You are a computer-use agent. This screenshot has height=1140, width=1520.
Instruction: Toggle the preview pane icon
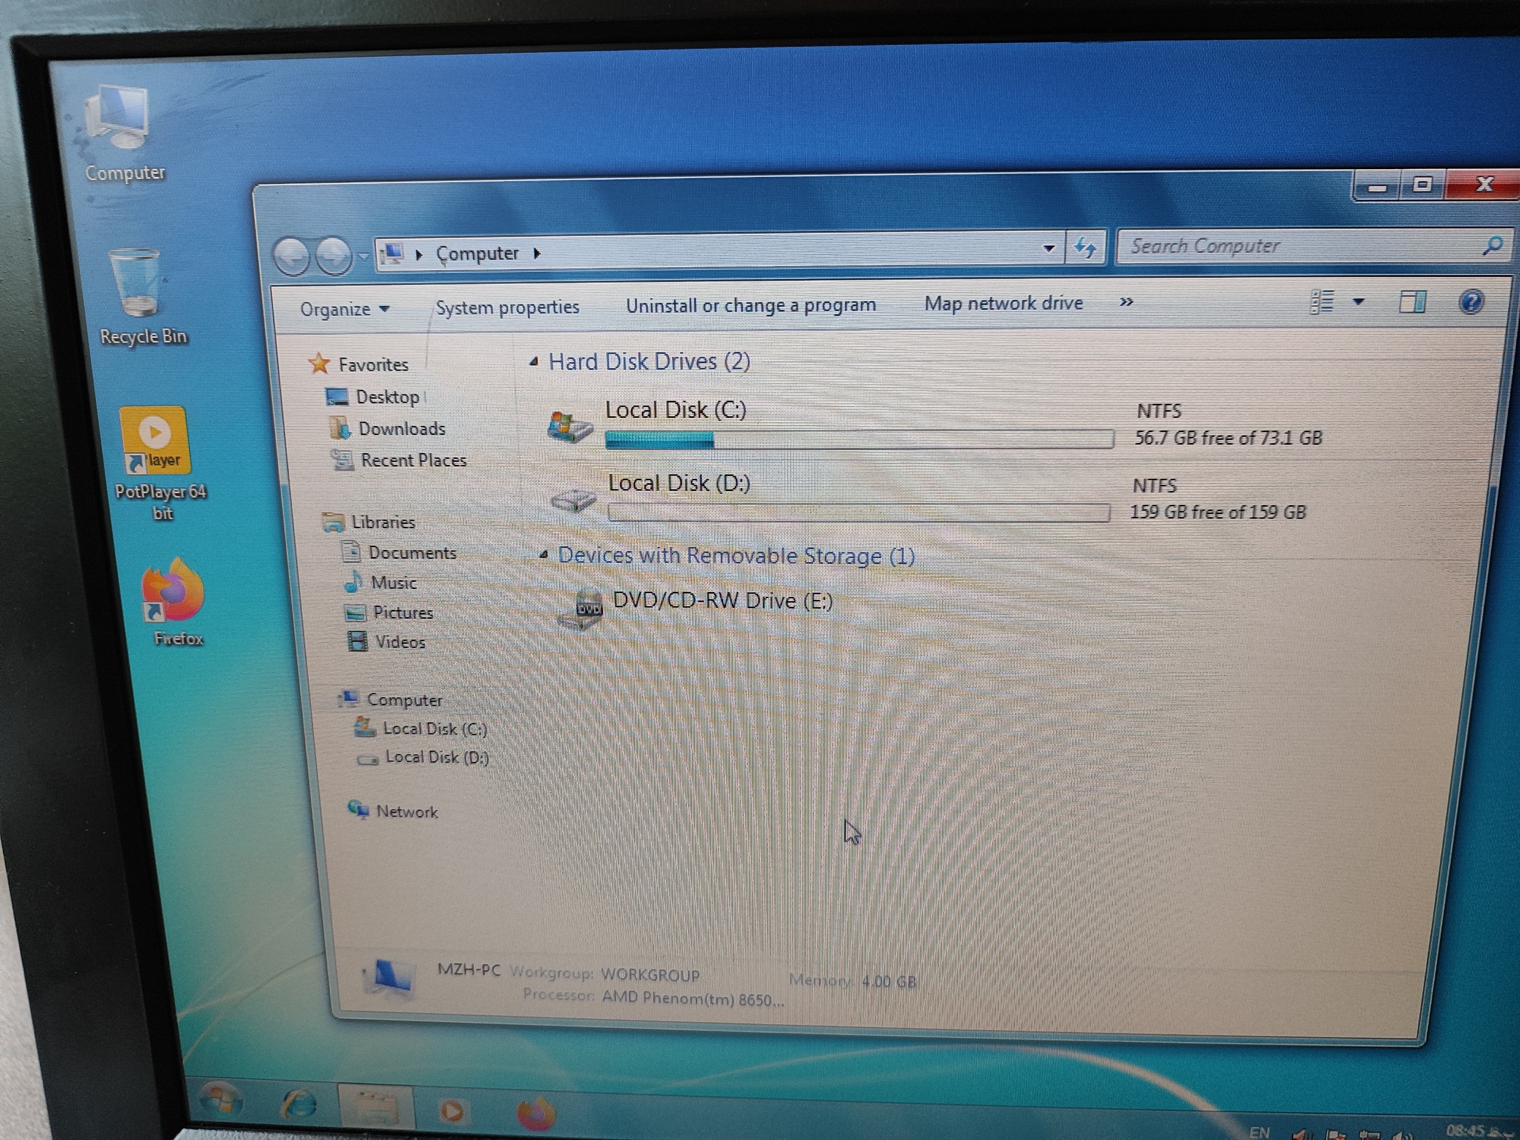1413,302
